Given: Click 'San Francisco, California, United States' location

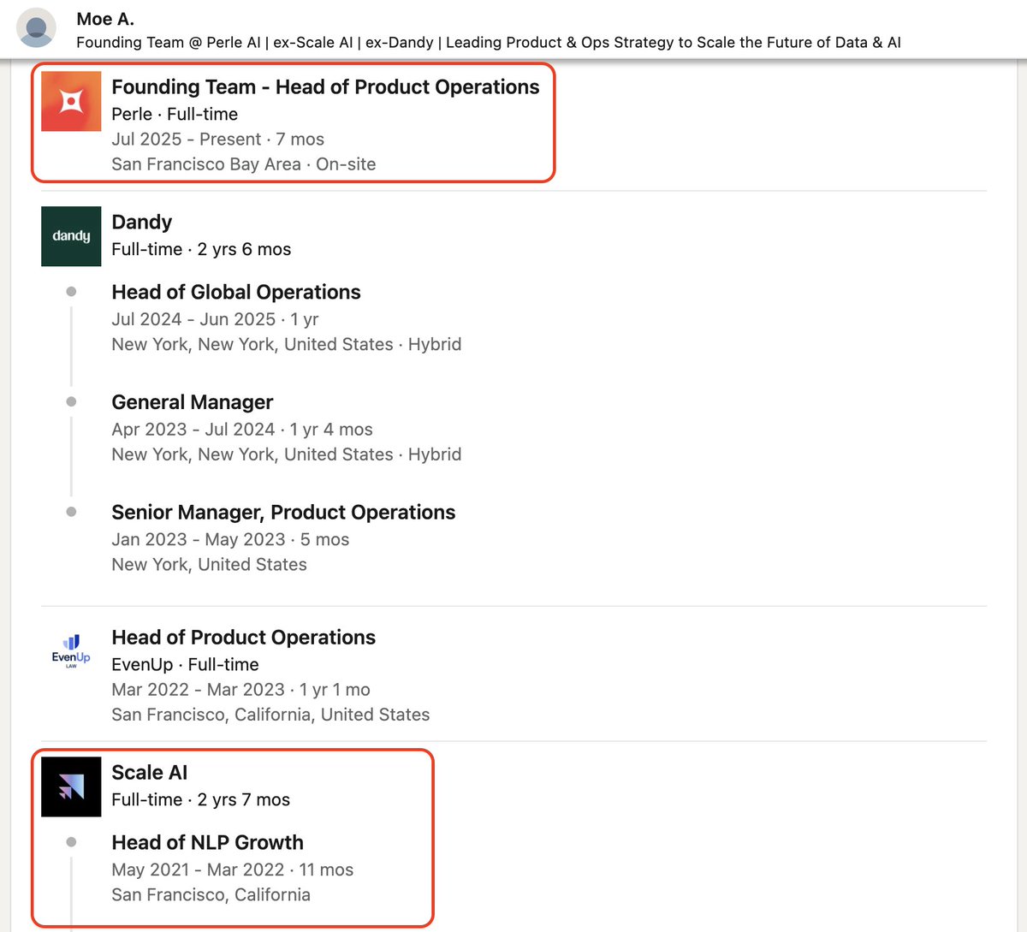Looking at the screenshot, I should (270, 715).
